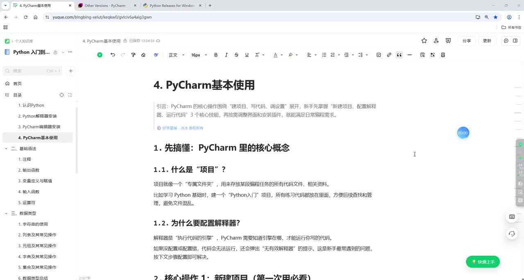Screen dimensions: 524x280
Task: Collapse all catalog items icon
Action: 70,95
